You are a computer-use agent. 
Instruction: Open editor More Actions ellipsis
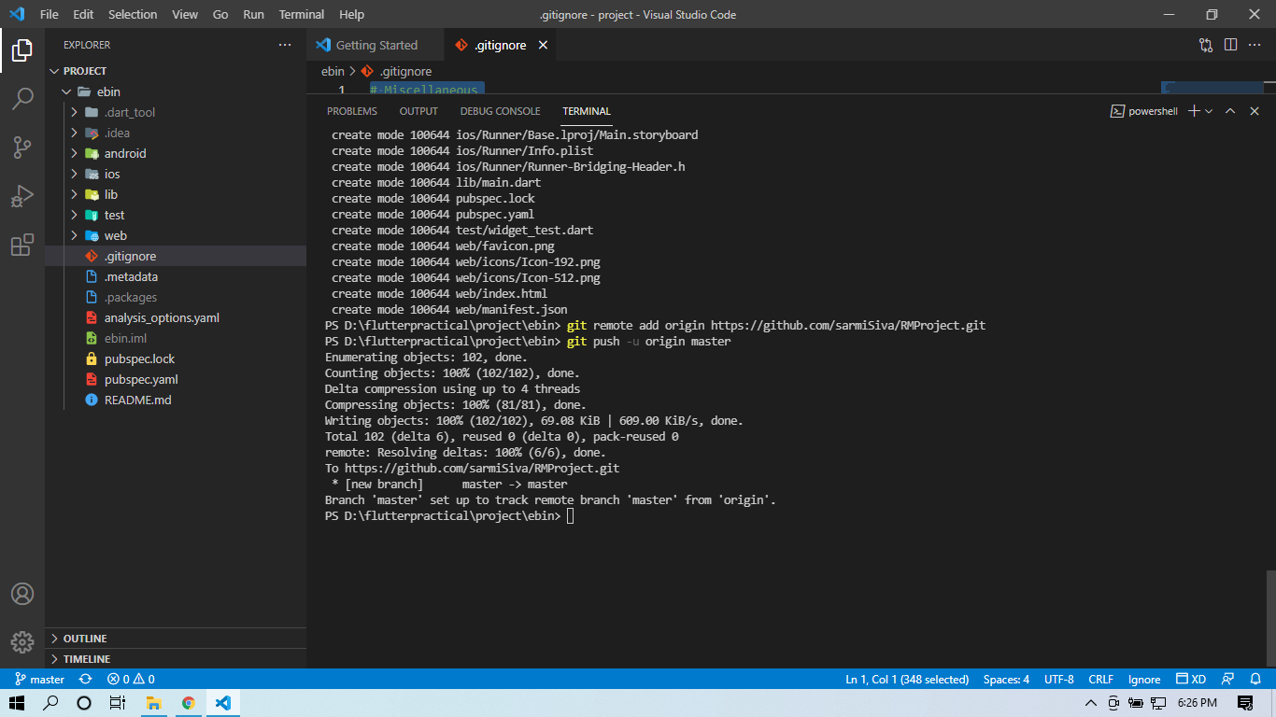click(x=1255, y=45)
